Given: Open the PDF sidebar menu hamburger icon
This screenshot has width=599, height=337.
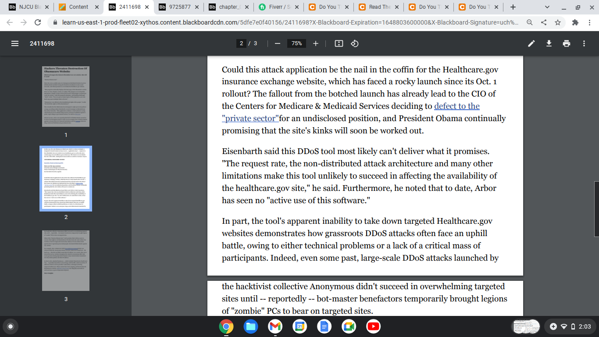Looking at the screenshot, I should coord(15,43).
